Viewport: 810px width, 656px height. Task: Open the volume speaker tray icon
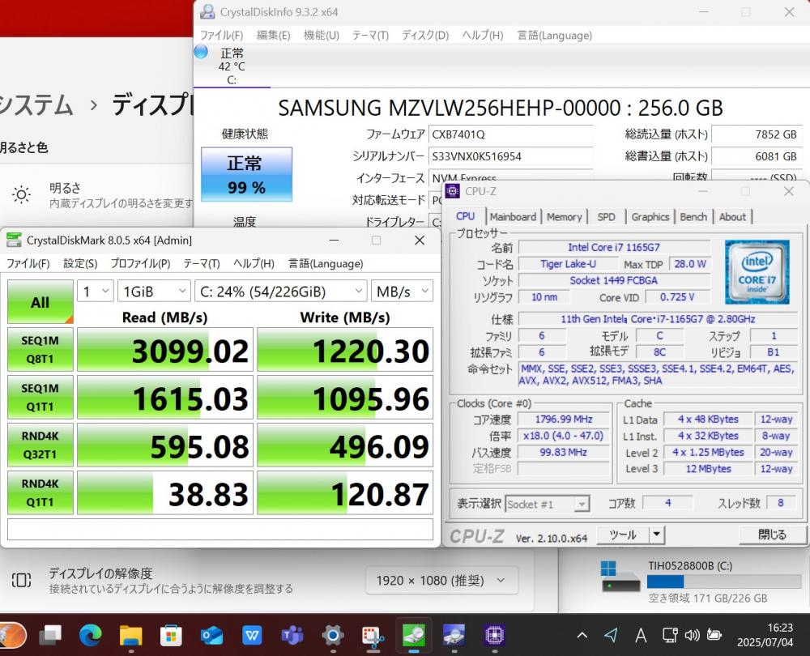pos(693,635)
